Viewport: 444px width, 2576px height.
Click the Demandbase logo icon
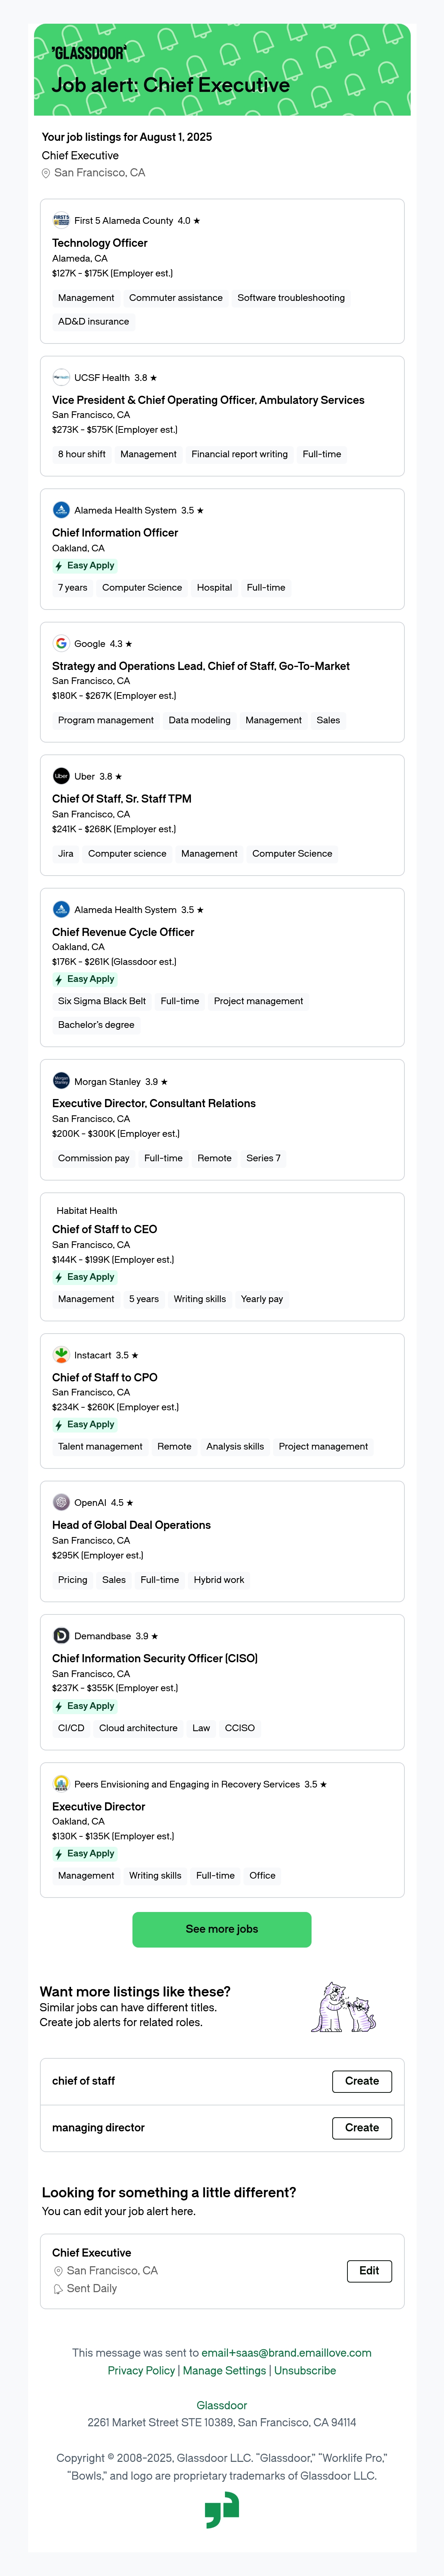61,1636
